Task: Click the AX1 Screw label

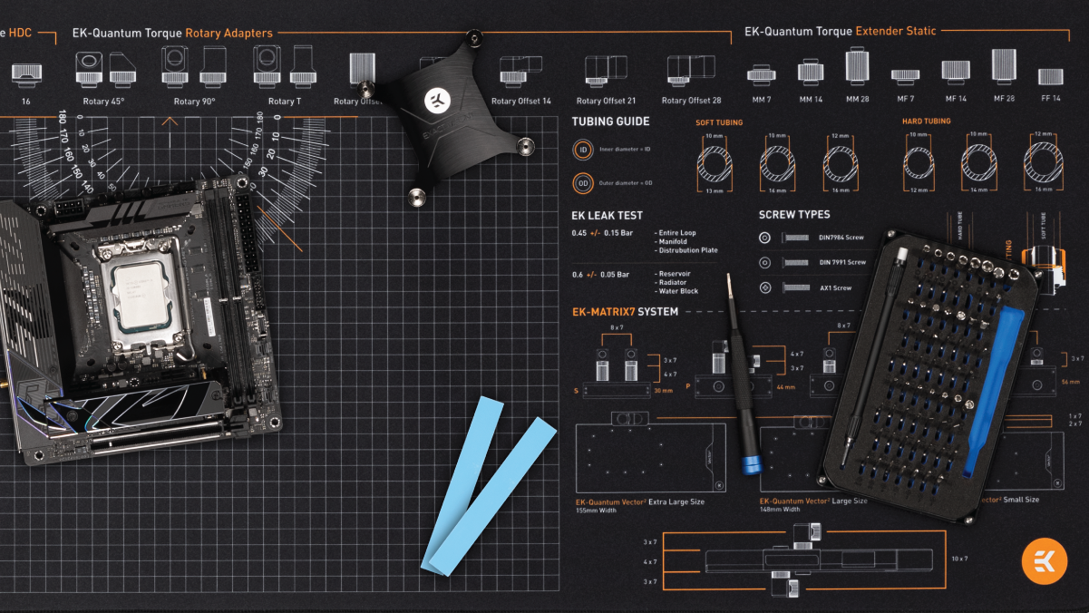Action: tap(836, 288)
